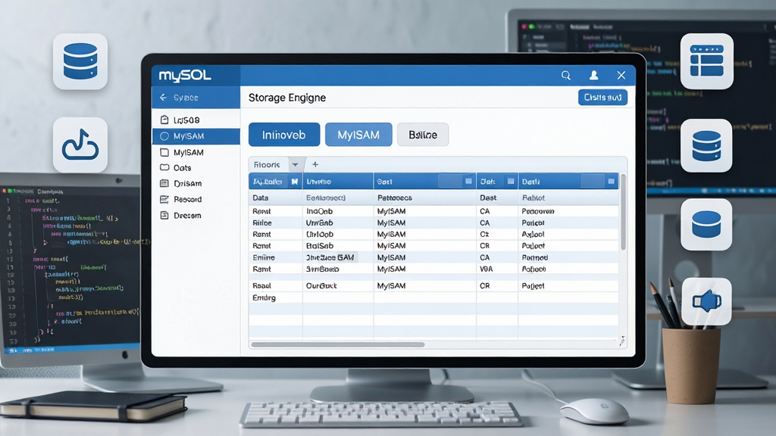The width and height of the screenshot is (776, 436).
Task: Open the Drisam sidebar entry
Action: coord(196,183)
